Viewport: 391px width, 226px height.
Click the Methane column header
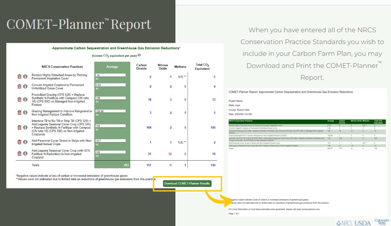coord(180,67)
